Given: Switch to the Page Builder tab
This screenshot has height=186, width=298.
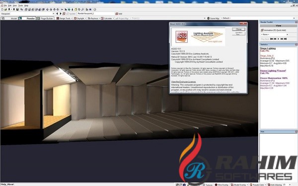Looking at the screenshot, I should point(45,18).
